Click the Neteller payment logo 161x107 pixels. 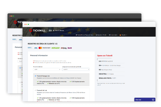(x=56, y=48)
